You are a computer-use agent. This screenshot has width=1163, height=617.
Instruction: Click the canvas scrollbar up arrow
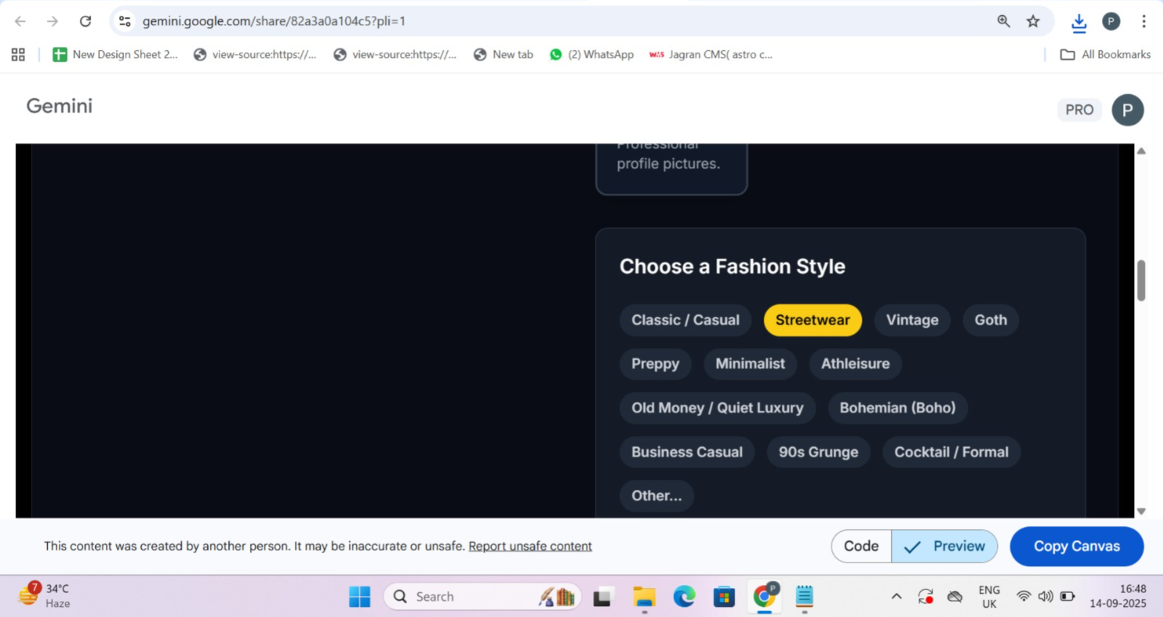point(1141,151)
